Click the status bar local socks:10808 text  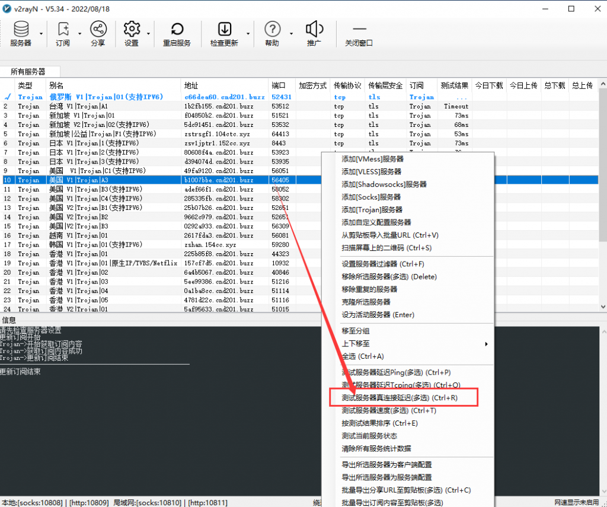click(x=32, y=502)
